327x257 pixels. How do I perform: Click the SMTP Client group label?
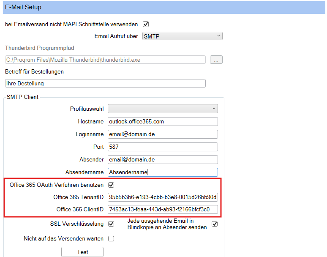tap(22, 97)
